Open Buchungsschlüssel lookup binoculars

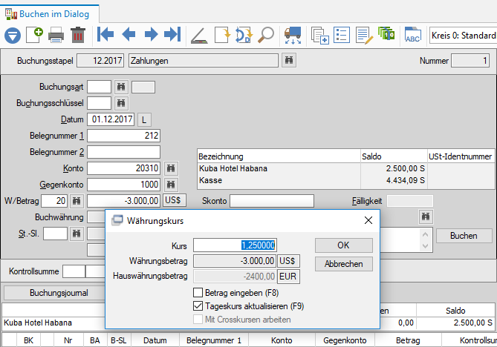point(121,103)
